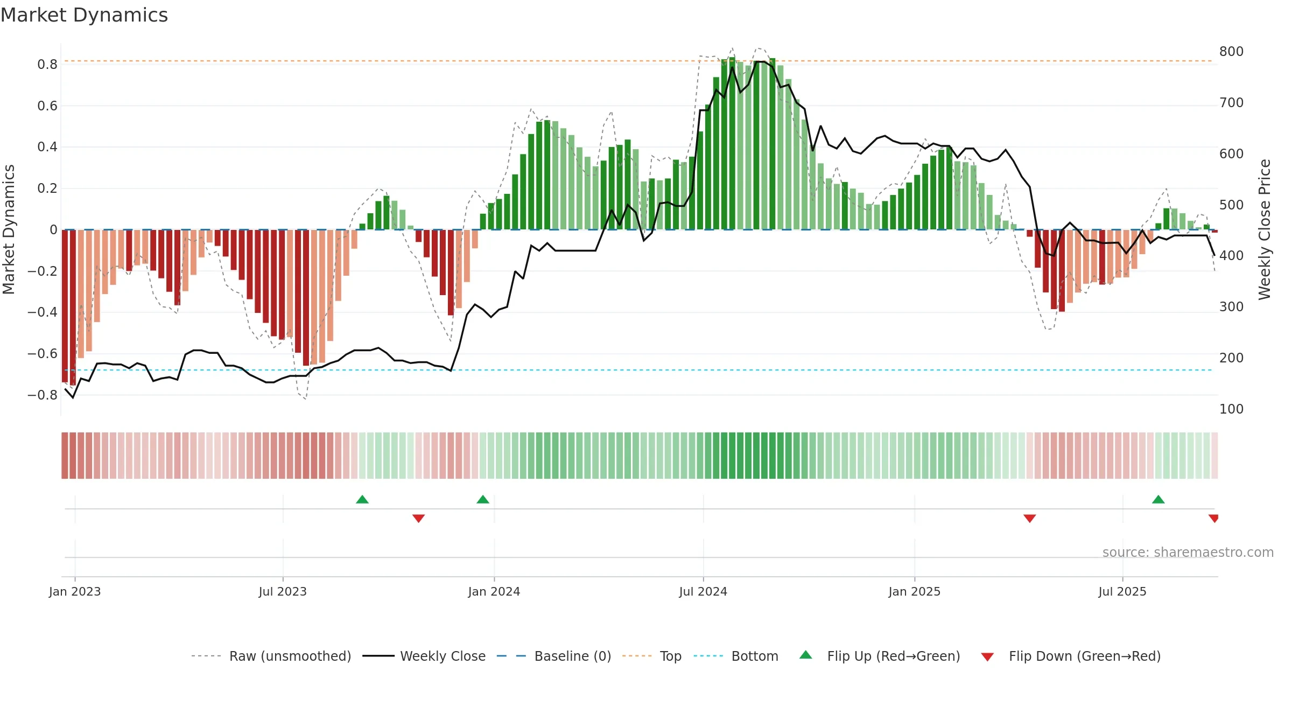The width and height of the screenshot is (1292, 727).
Task: Click the red flip-down marker in spring 2025
Action: [x=1029, y=518]
